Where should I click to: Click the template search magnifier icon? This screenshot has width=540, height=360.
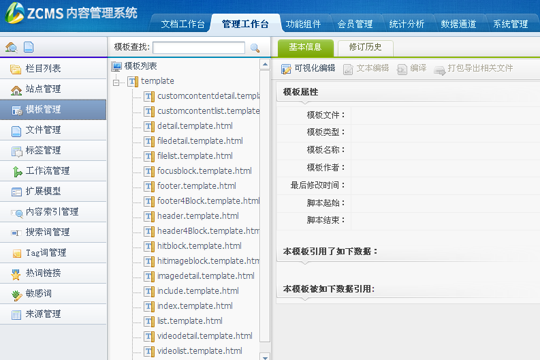point(255,48)
